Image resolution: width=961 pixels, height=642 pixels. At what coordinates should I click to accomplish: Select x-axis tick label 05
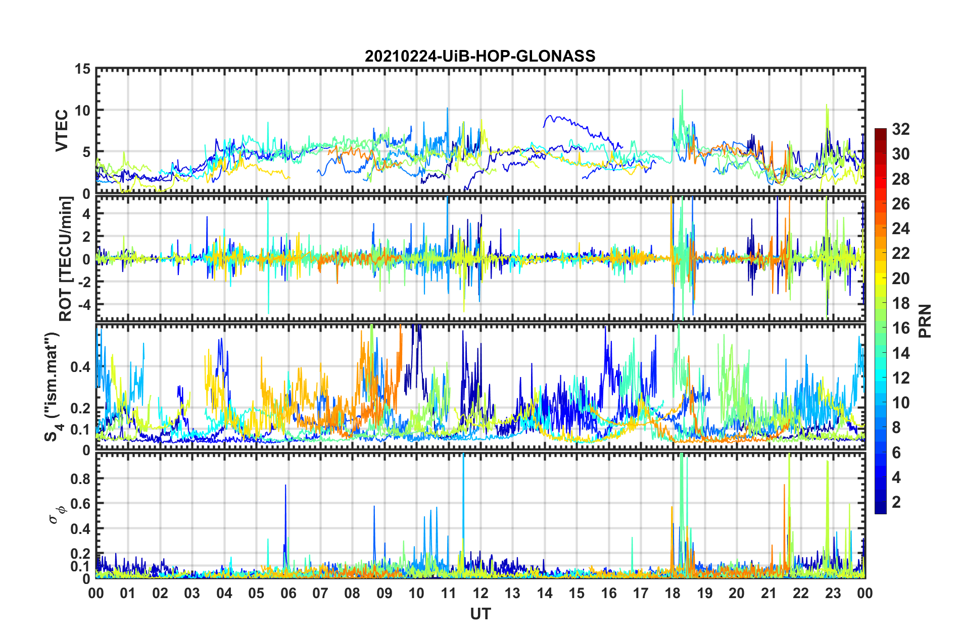click(x=256, y=593)
